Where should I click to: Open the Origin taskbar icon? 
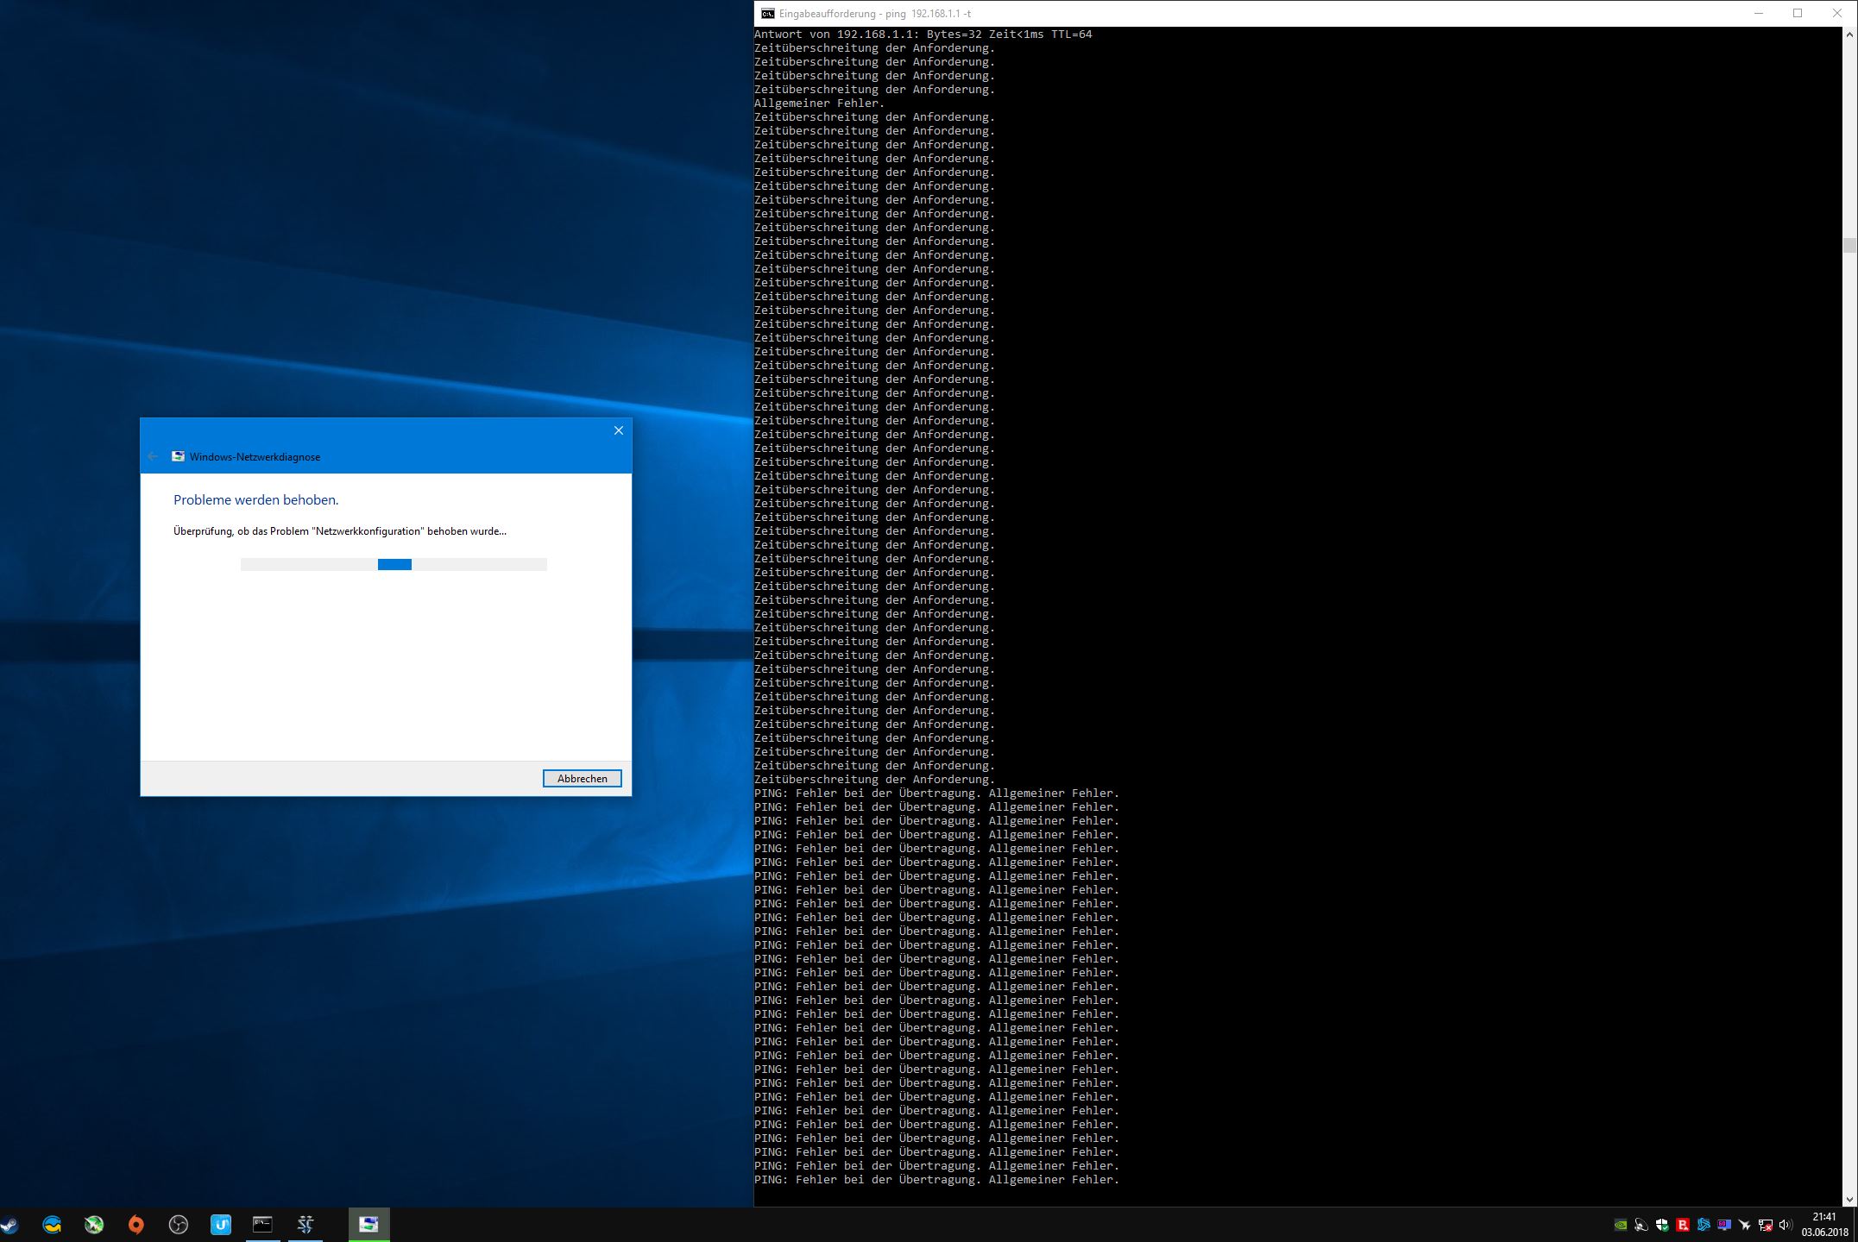click(135, 1225)
